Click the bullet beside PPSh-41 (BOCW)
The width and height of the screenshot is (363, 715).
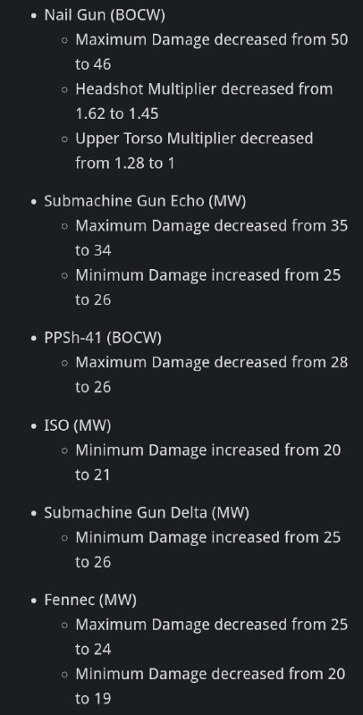pyautogui.click(x=34, y=339)
